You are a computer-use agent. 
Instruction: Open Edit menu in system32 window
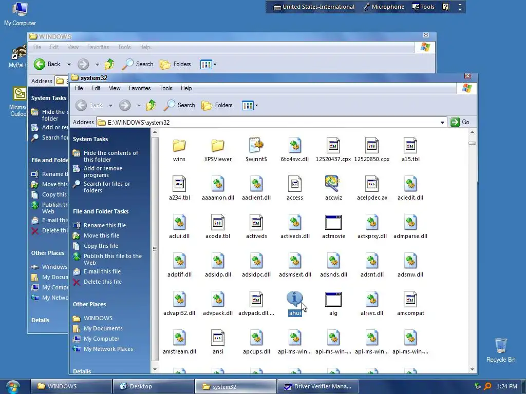pos(96,88)
